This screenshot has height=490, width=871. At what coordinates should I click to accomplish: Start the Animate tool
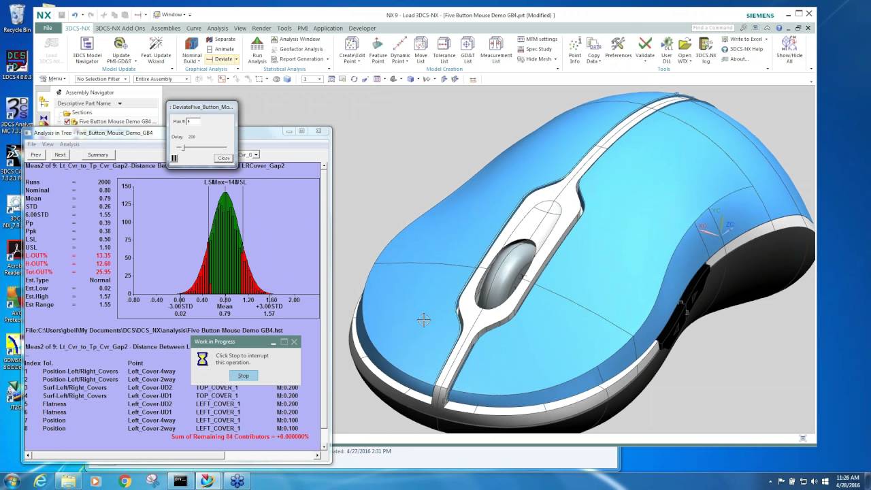click(220, 49)
